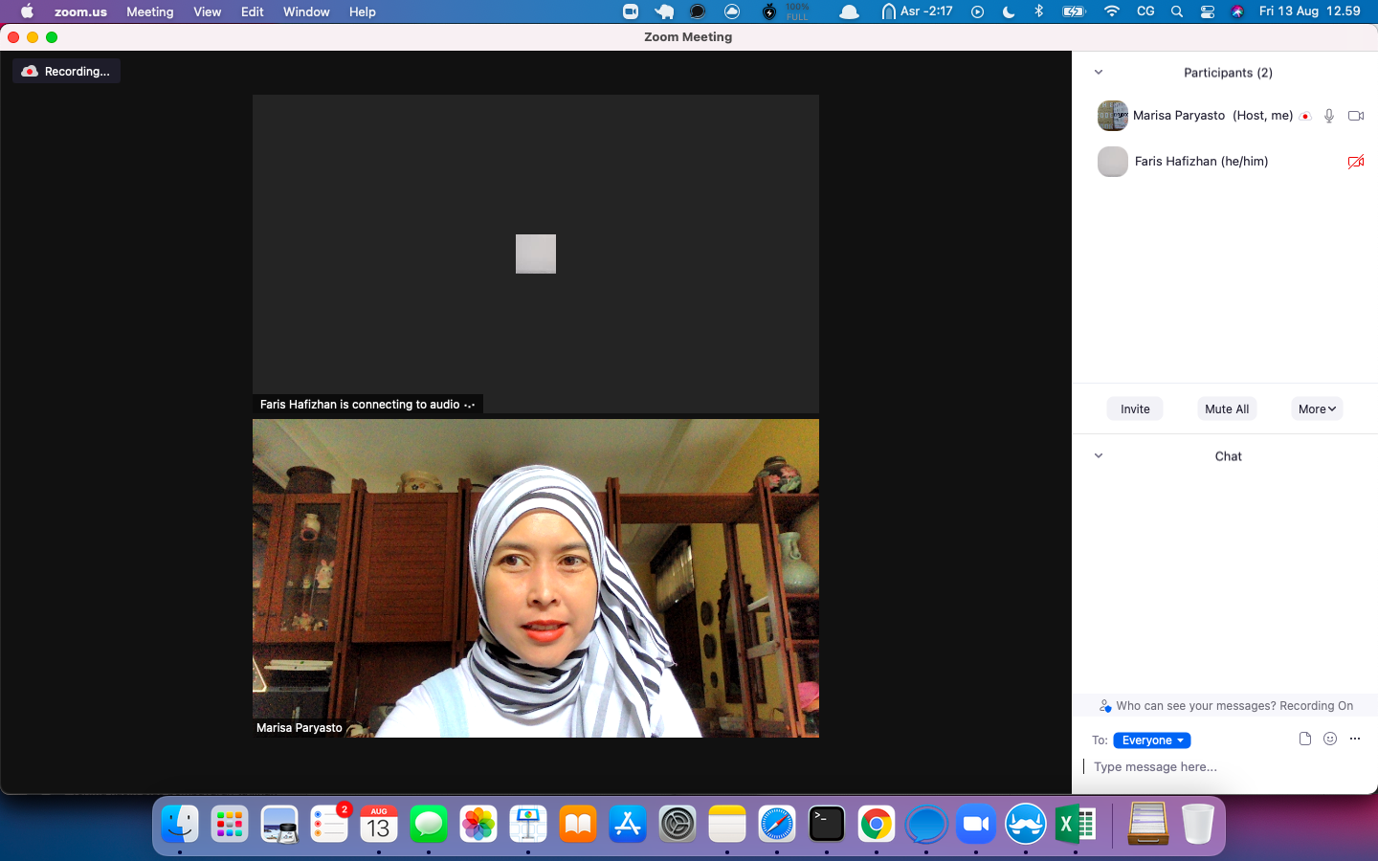The width and height of the screenshot is (1378, 861).
Task: Open Safari from the Dock
Action: click(x=777, y=824)
